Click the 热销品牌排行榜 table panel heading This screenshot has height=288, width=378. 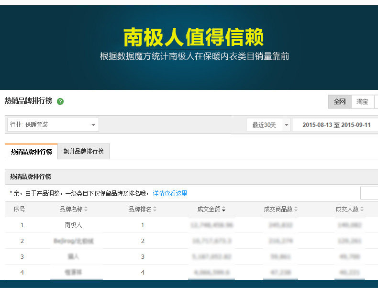[30, 177]
